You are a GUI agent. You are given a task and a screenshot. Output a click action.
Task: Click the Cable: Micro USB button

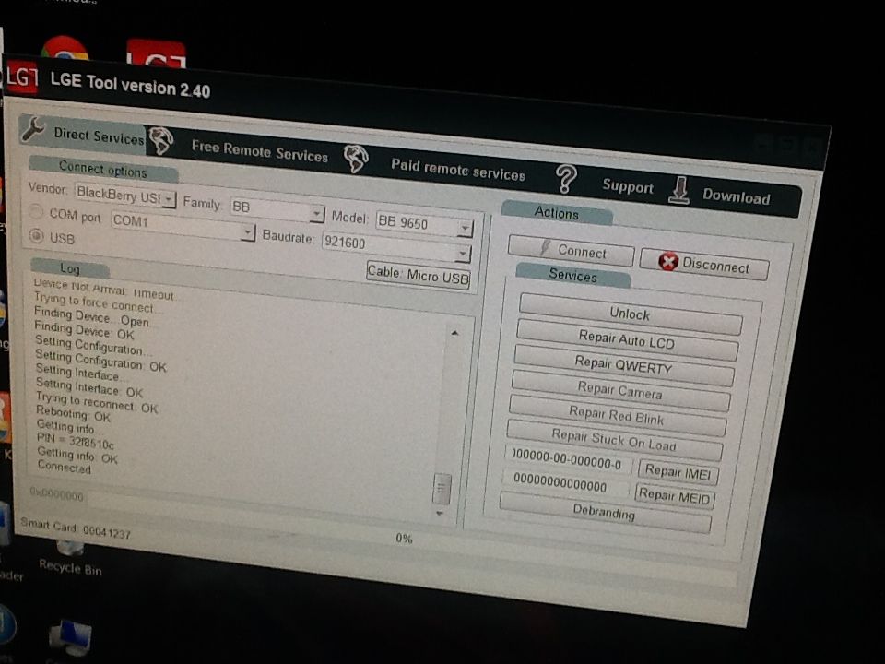point(419,275)
